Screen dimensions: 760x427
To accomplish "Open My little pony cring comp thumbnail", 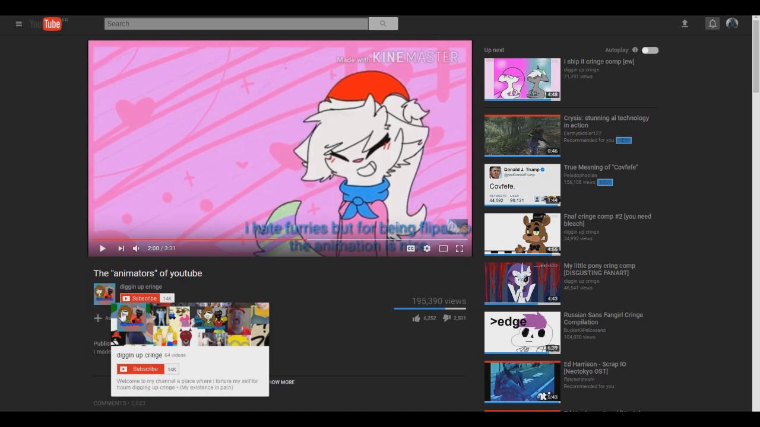I will point(522,283).
